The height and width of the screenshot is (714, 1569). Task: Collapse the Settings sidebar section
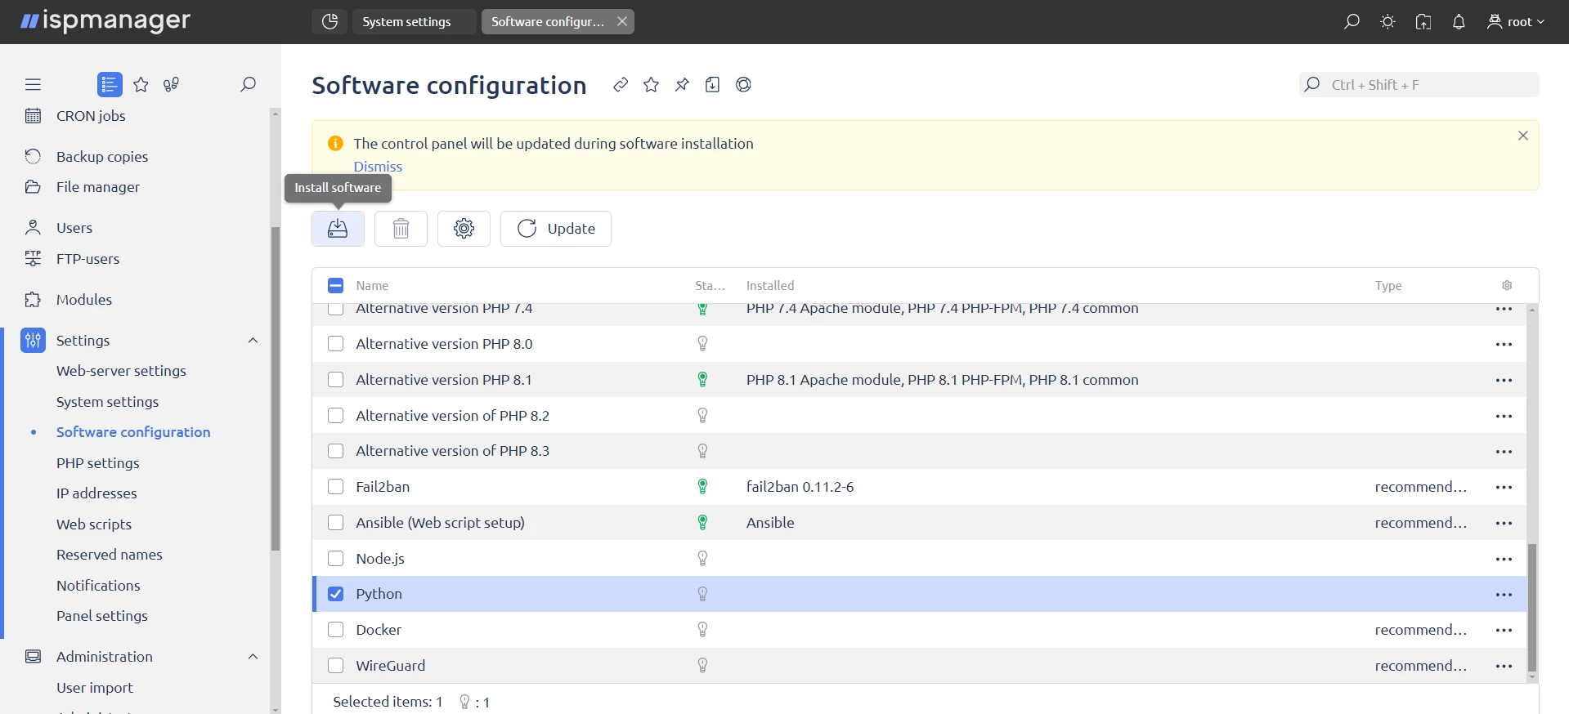point(253,341)
